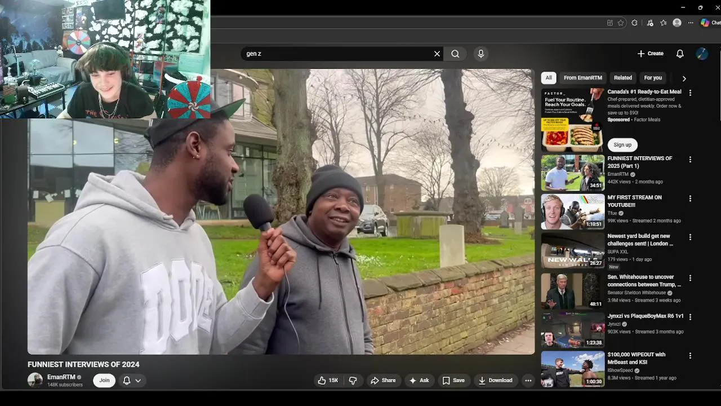The width and height of the screenshot is (721, 406).
Task: Click video title 'Canada's #1 Ready-to-Eat Meal'
Action: [644, 91]
